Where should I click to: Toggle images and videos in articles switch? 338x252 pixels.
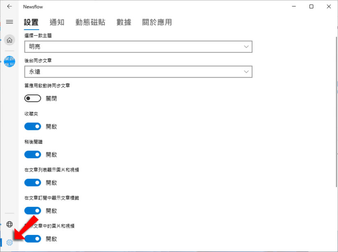point(33,239)
